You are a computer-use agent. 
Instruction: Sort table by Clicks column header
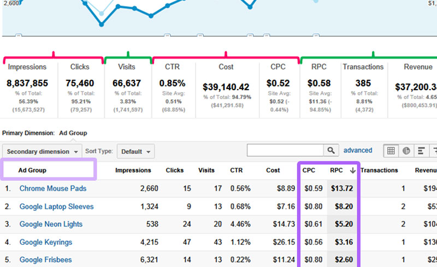pos(175,170)
